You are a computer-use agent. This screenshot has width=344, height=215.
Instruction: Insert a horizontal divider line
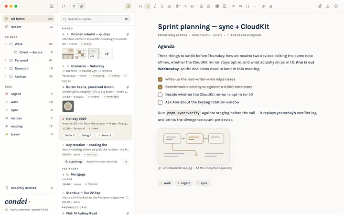click(x=255, y=6)
